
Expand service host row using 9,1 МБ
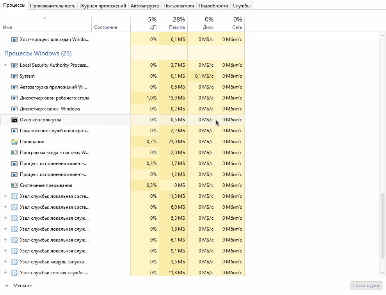5,251
